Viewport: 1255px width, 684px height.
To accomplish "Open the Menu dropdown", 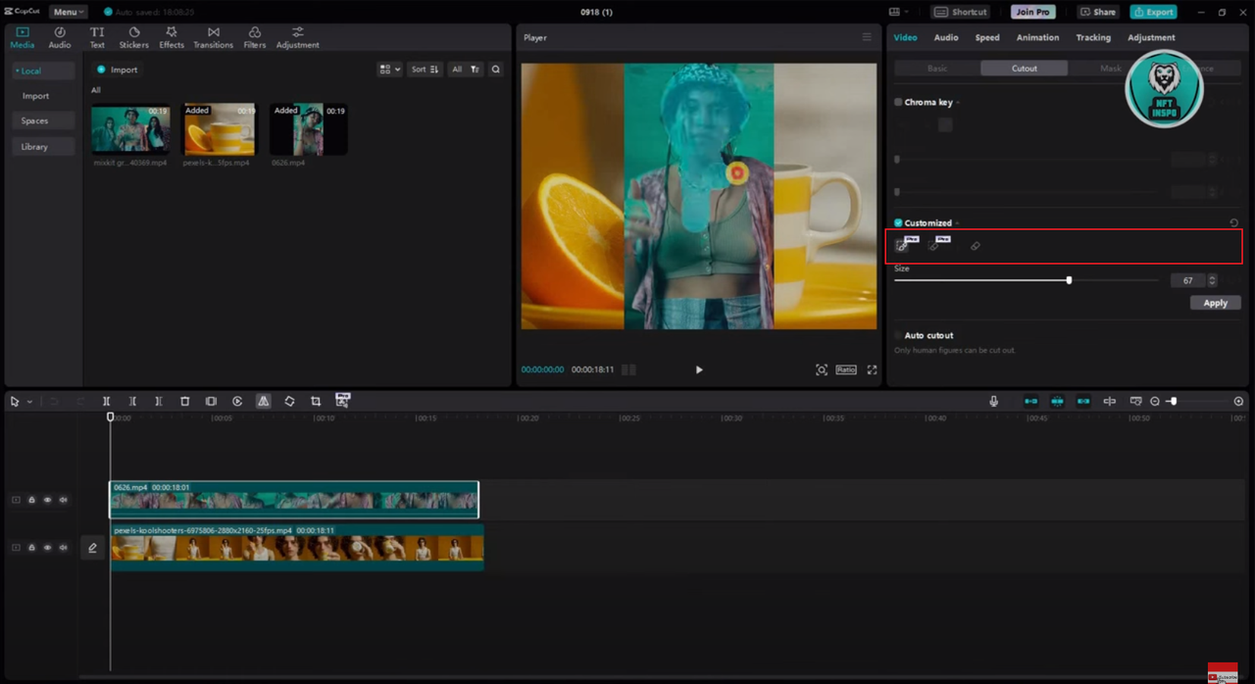I will [69, 12].
